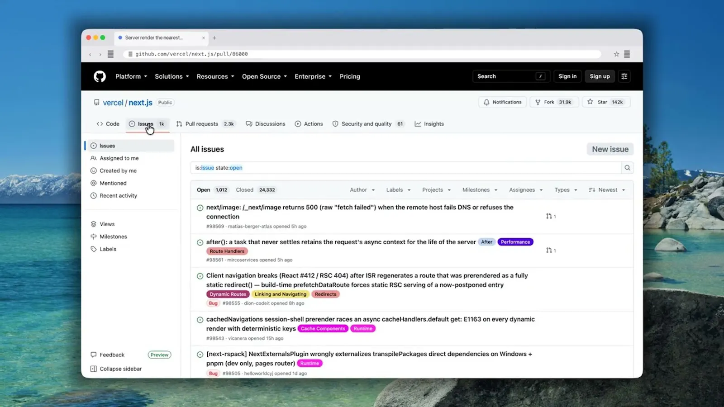Image resolution: width=724 pixels, height=407 pixels.
Task: Switch to the Code tab
Action: 108,124
